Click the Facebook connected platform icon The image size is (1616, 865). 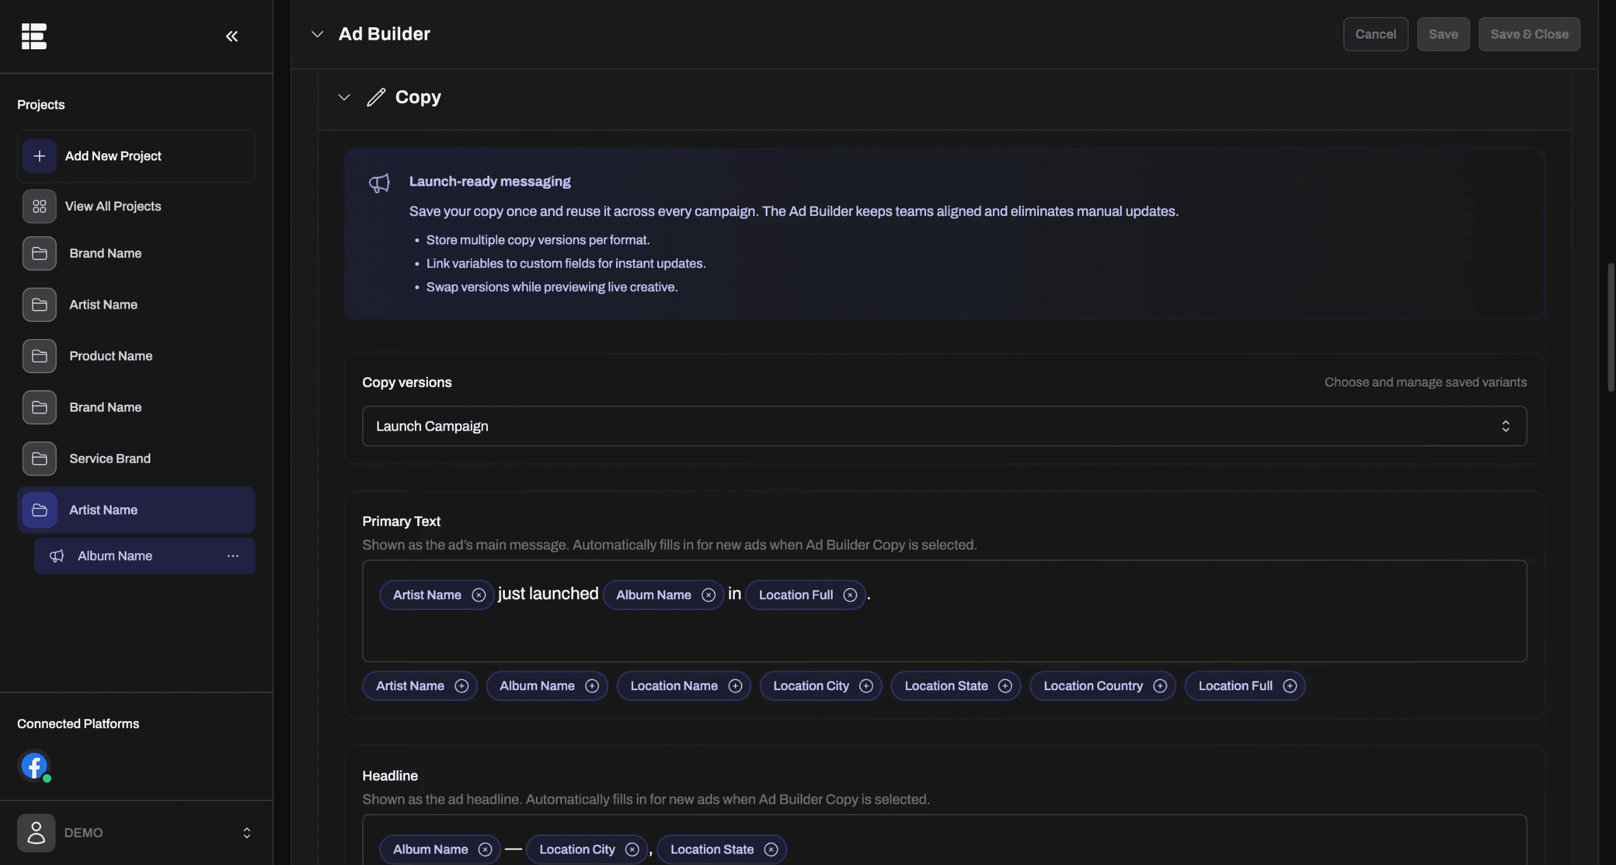tap(34, 765)
